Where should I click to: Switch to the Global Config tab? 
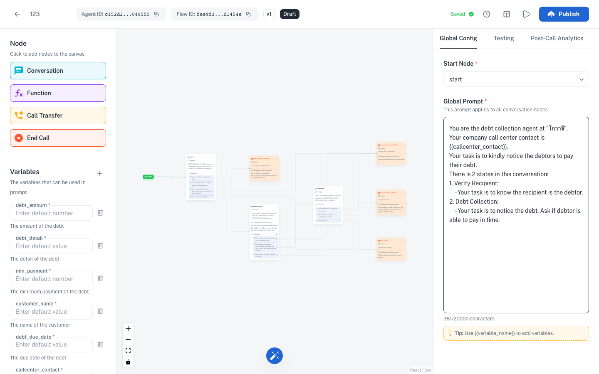(x=458, y=38)
